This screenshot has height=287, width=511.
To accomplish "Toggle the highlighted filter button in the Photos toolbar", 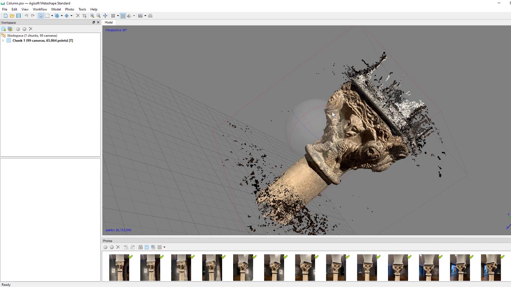I will coord(147,247).
